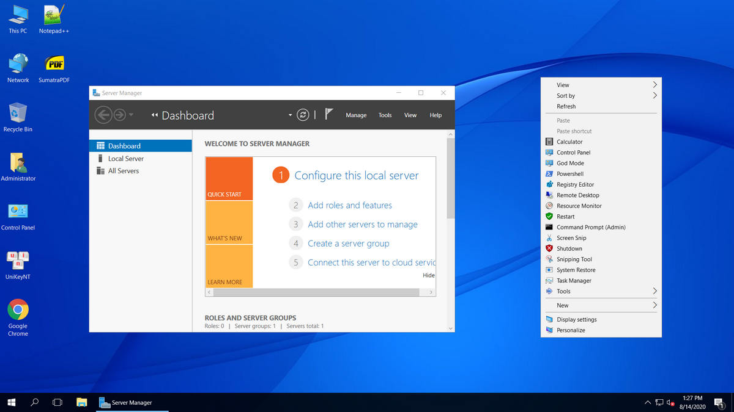The width and height of the screenshot is (734, 412).
Task: Expand the Sort by submenu
Action: point(601,96)
